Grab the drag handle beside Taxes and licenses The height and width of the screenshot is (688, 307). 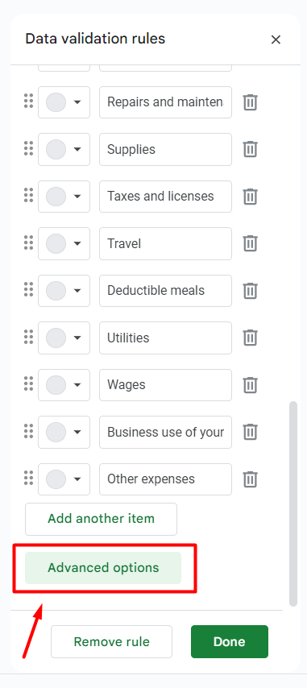28,196
